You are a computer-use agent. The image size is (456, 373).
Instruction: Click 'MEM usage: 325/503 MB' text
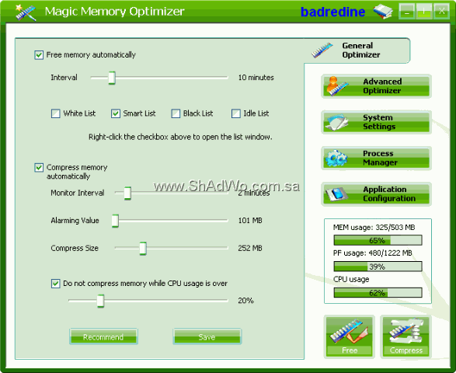click(x=374, y=228)
